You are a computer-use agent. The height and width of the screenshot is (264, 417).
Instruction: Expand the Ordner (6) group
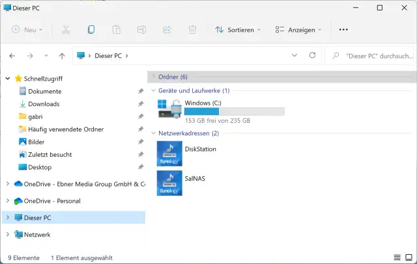point(153,77)
